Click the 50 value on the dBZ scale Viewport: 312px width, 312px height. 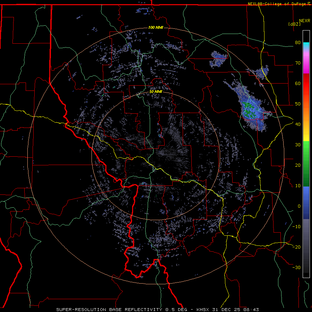pos(298,104)
